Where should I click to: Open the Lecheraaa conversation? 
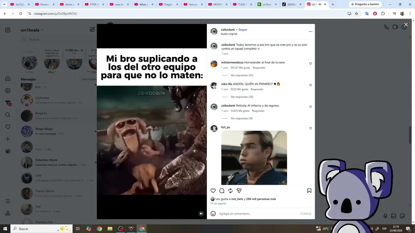58,100
